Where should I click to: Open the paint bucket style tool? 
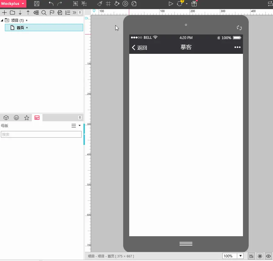(x=117, y=4)
